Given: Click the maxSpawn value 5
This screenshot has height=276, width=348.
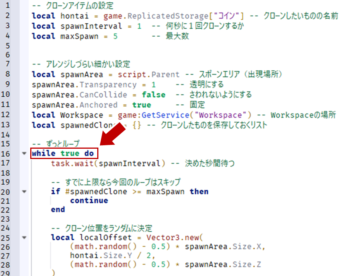Looking at the screenshot, I should pos(115,36).
